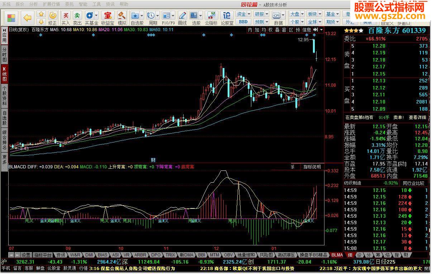Open the 修正 correction tool

[53, 18]
